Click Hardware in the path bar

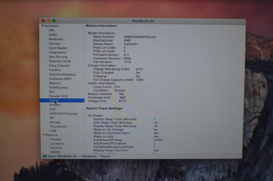(x=89, y=156)
